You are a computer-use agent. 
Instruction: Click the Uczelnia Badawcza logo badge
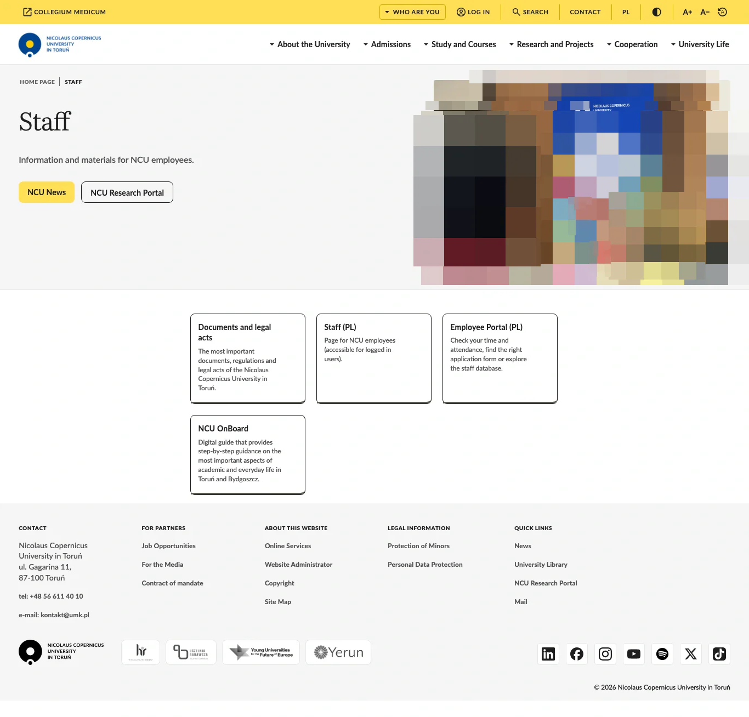191,652
